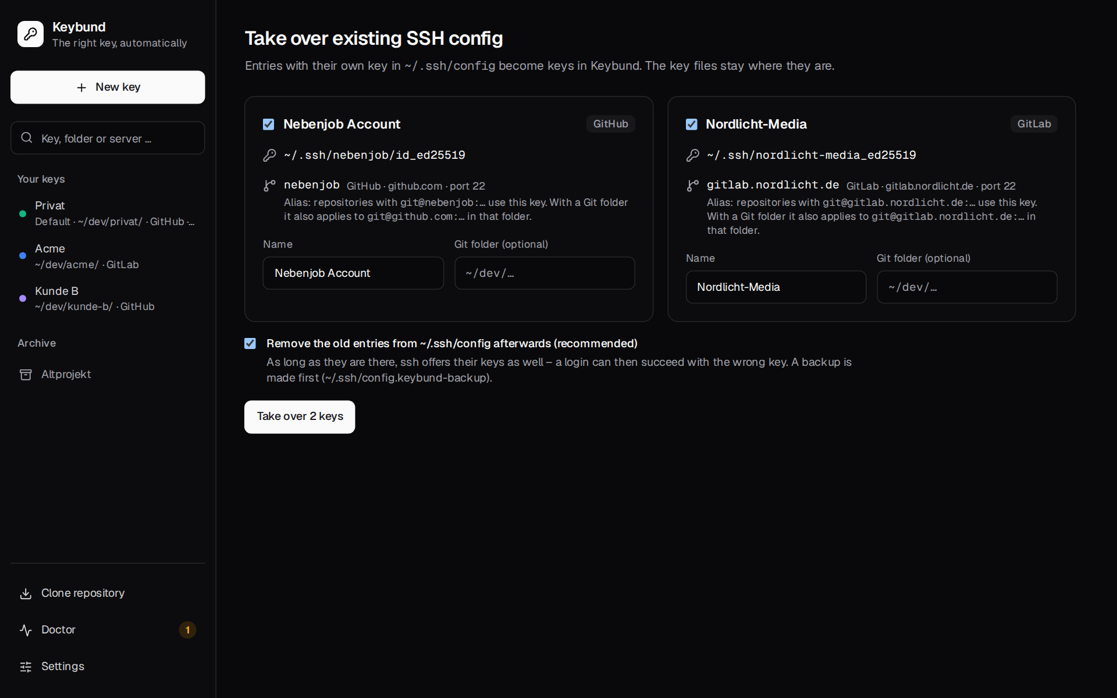This screenshot has height=698, width=1117.
Task: Click the Git folder field in Nordlicht-Media card
Action: [967, 287]
